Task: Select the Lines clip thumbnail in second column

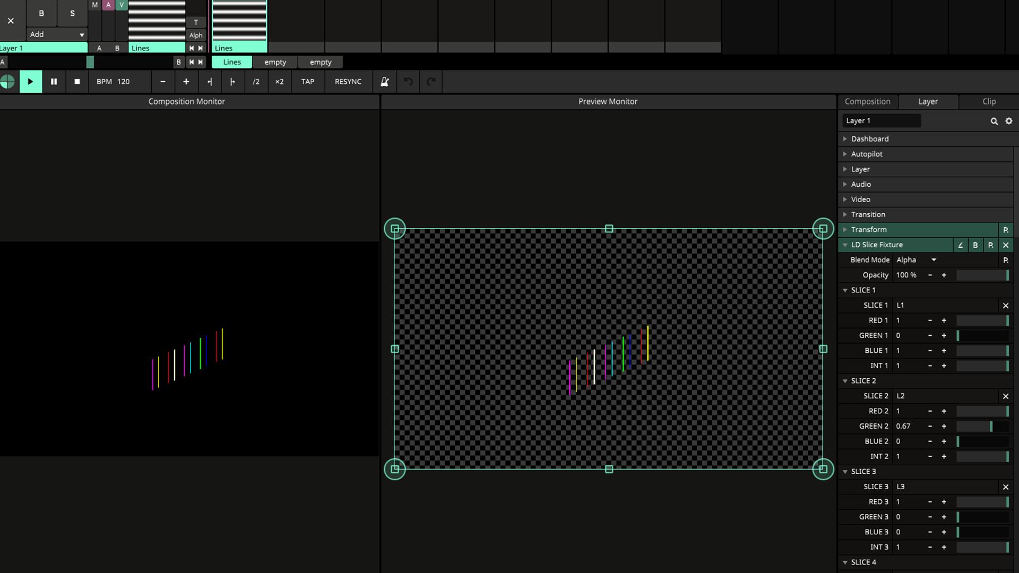Action: (239, 21)
